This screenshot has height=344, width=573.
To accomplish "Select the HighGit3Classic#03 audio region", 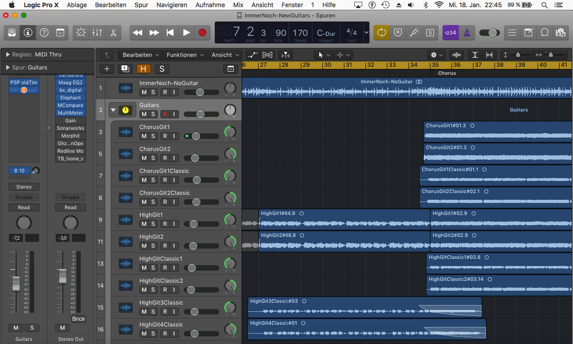I will click(365, 307).
